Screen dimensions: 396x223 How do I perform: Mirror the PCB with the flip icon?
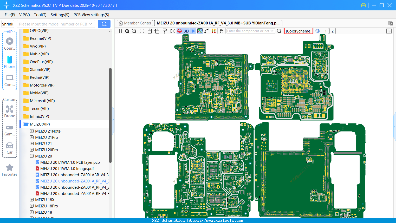pos(173,31)
